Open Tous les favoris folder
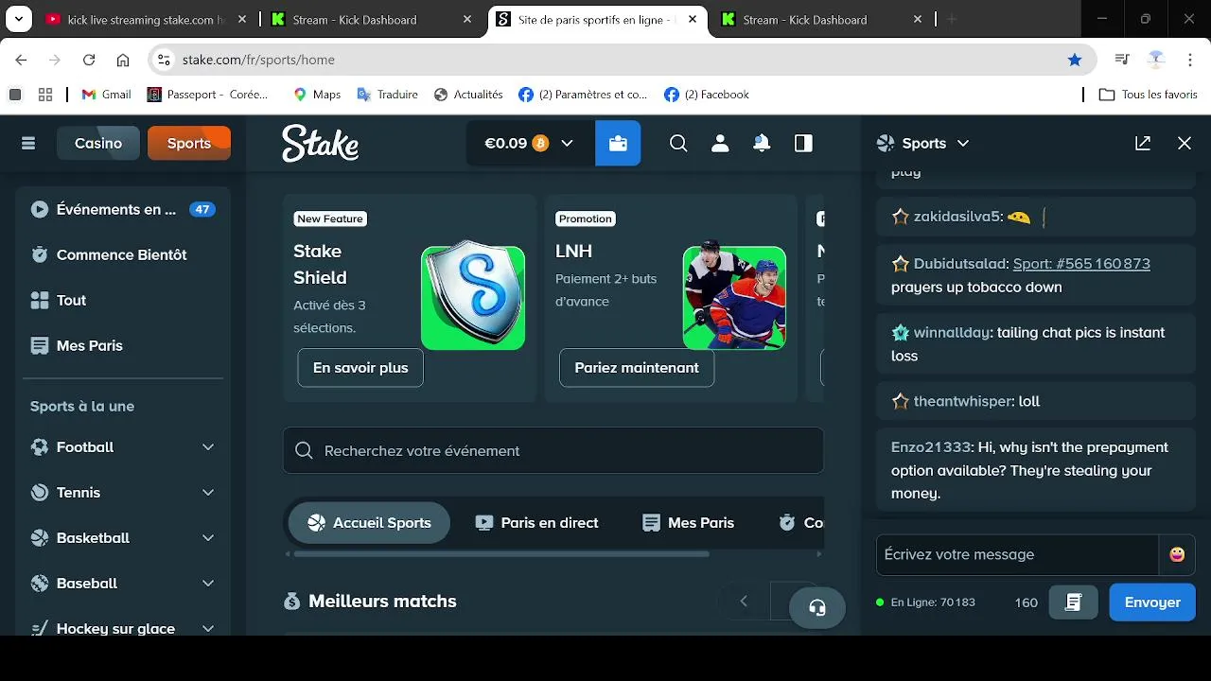1211x681 pixels. pos(1149,95)
